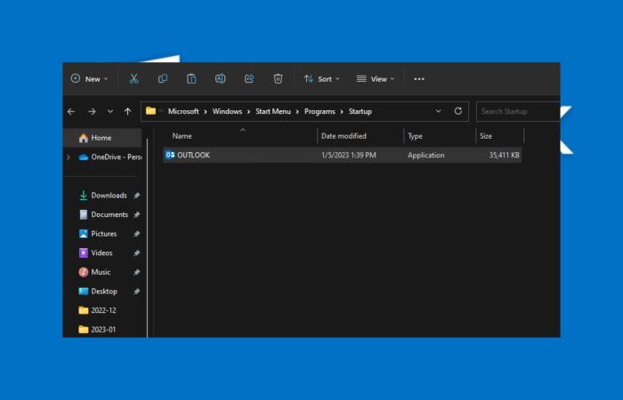Expand the OneDrive tree node
Image resolution: width=623 pixels, height=400 pixels.
tap(69, 157)
